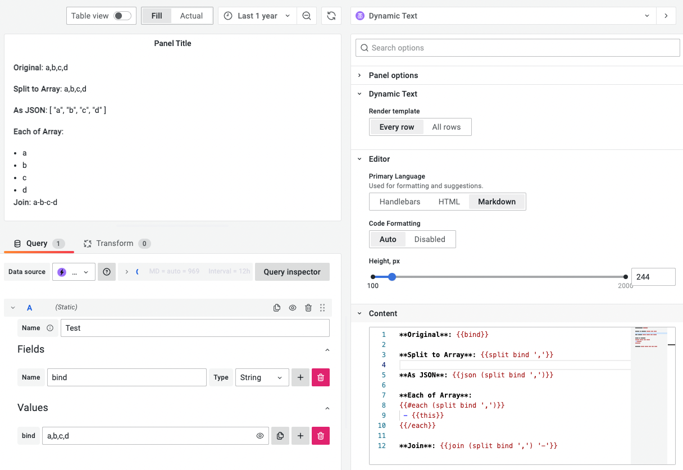Click the data source help icon

[107, 272]
